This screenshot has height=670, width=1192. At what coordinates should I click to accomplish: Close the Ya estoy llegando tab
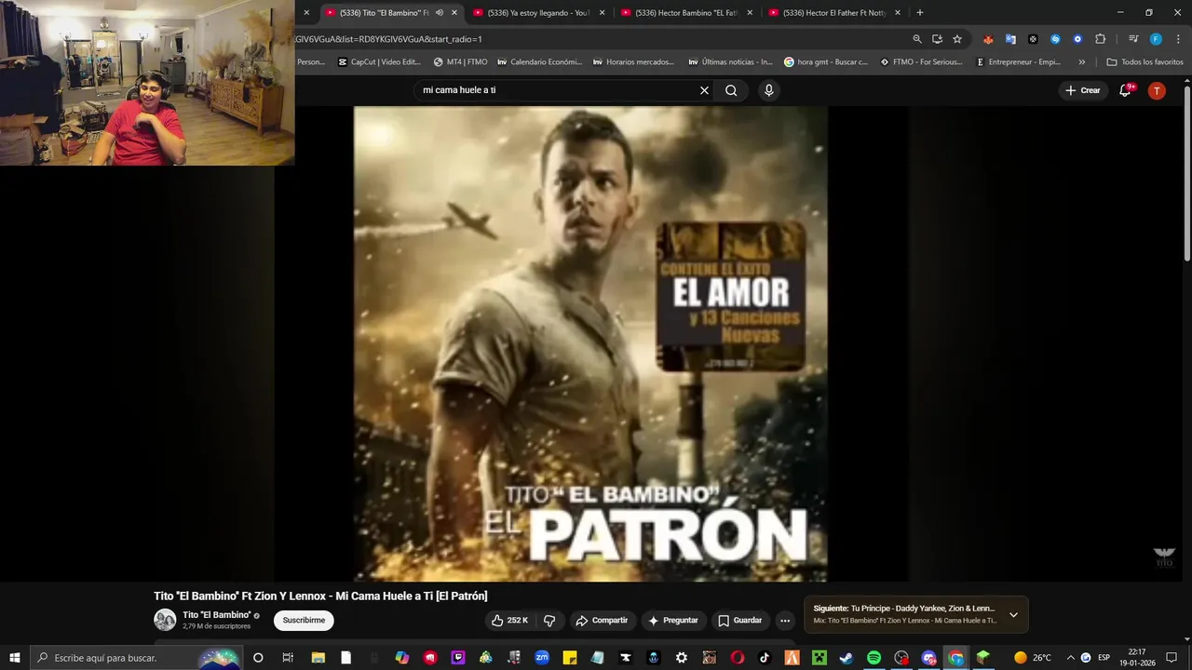pos(602,13)
